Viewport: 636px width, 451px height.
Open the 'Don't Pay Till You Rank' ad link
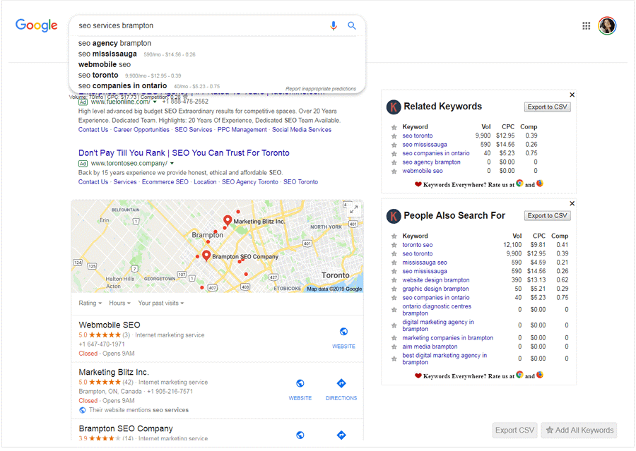(184, 153)
